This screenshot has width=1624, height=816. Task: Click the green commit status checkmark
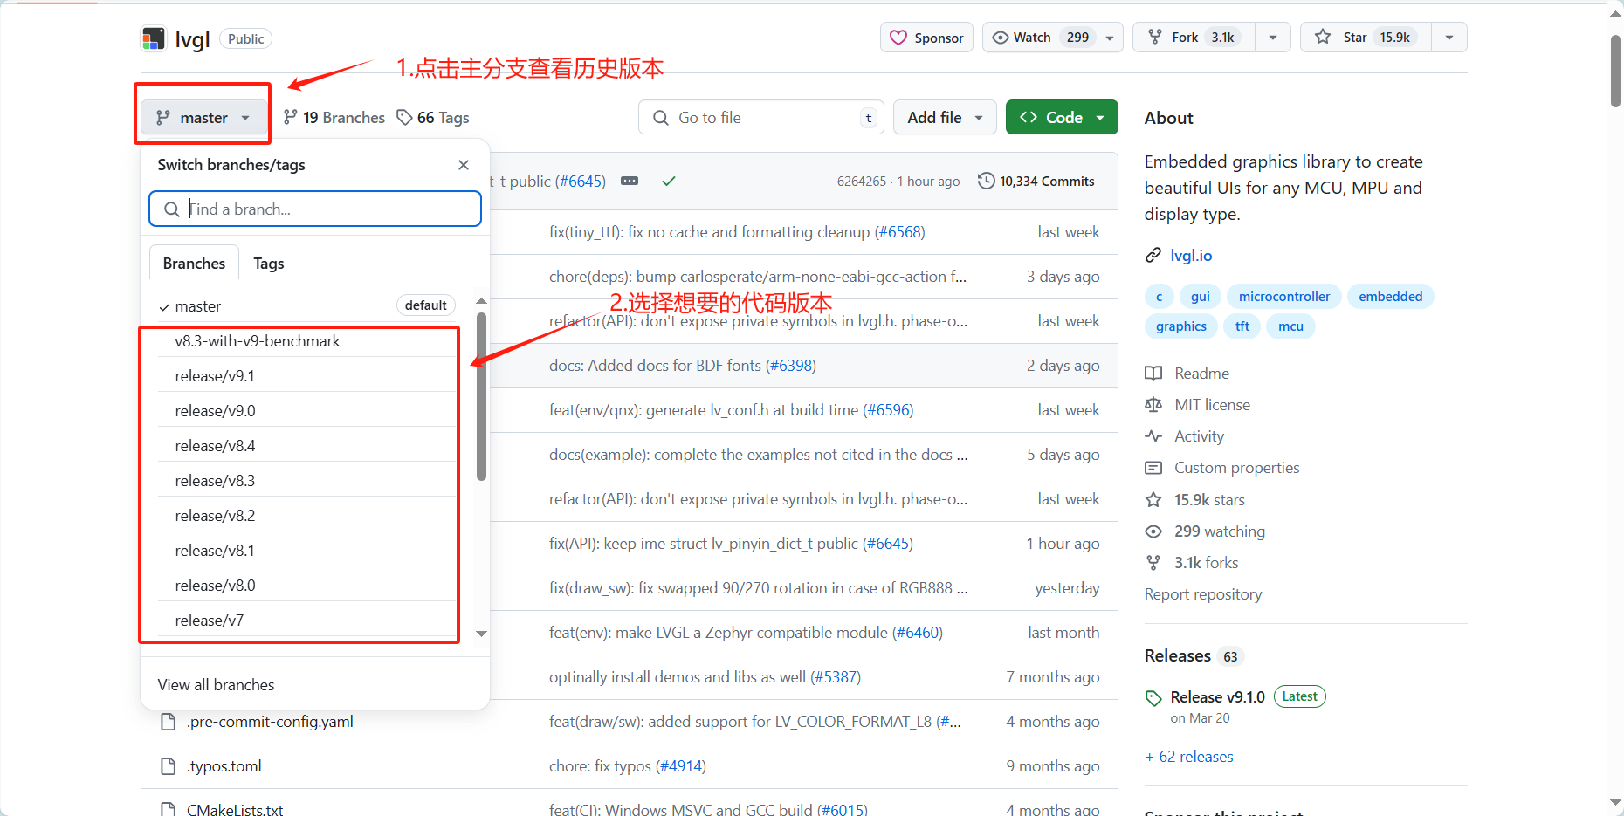669,181
